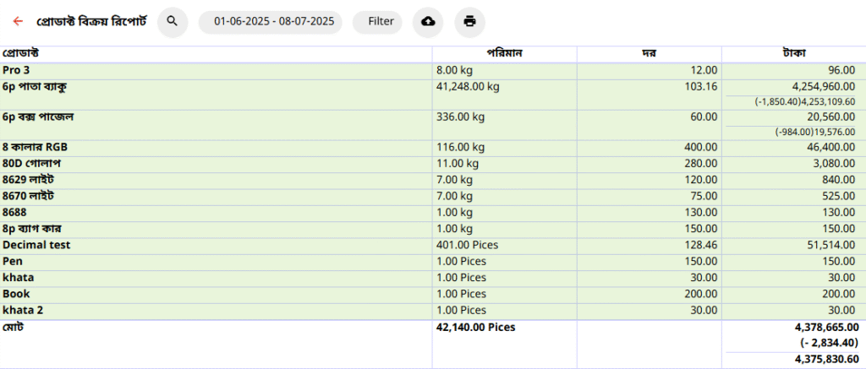Open search with the magnifier icon
The height and width of the screenshot is (369, 866).
pyautogui.click(x=173, y=21)
